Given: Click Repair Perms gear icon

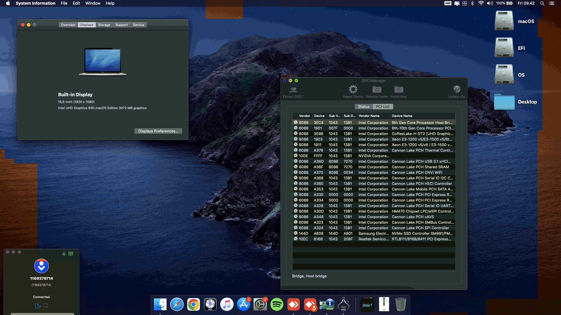Looking at the screenshot, I should click(353, 89).
